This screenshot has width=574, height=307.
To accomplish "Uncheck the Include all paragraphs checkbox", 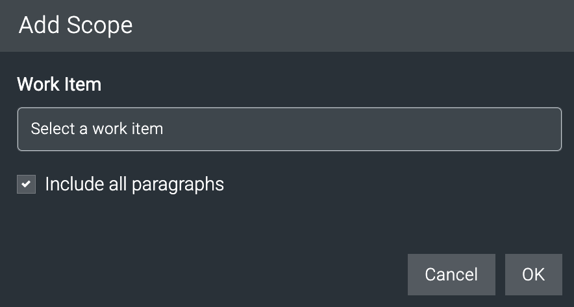I will tap(26, 185).
